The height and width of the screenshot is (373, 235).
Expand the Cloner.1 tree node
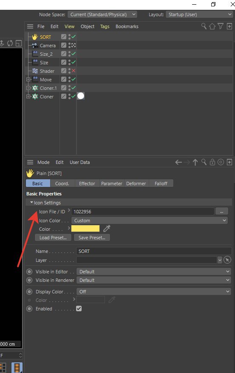(x=28, y=88)
